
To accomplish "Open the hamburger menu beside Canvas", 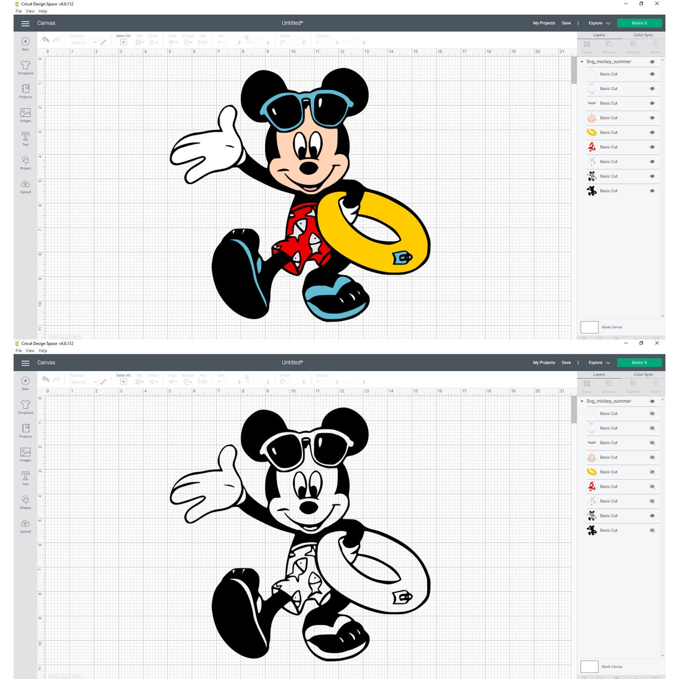I will click(25, 23).
